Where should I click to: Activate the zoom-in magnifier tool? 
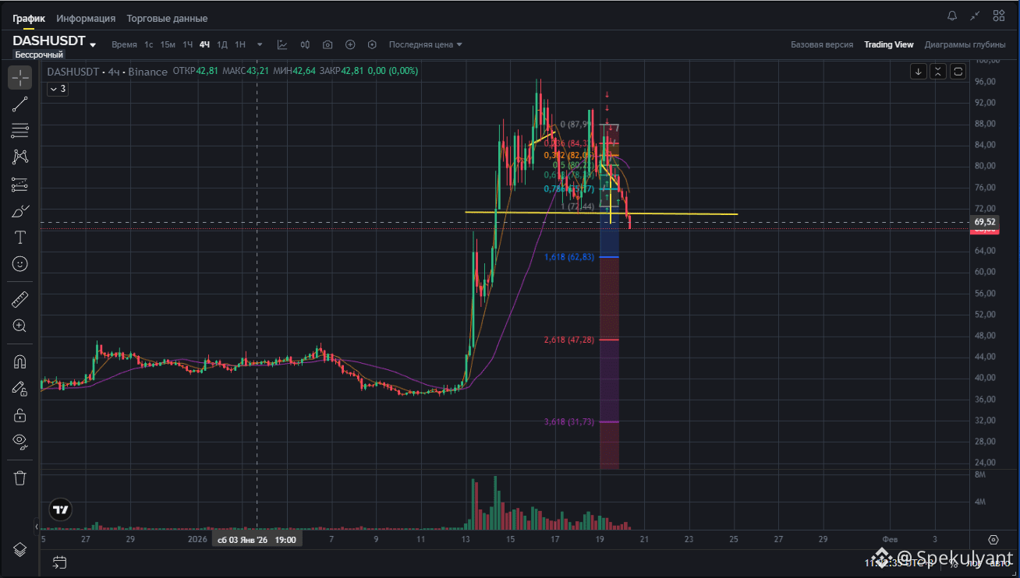click(20, 326)
